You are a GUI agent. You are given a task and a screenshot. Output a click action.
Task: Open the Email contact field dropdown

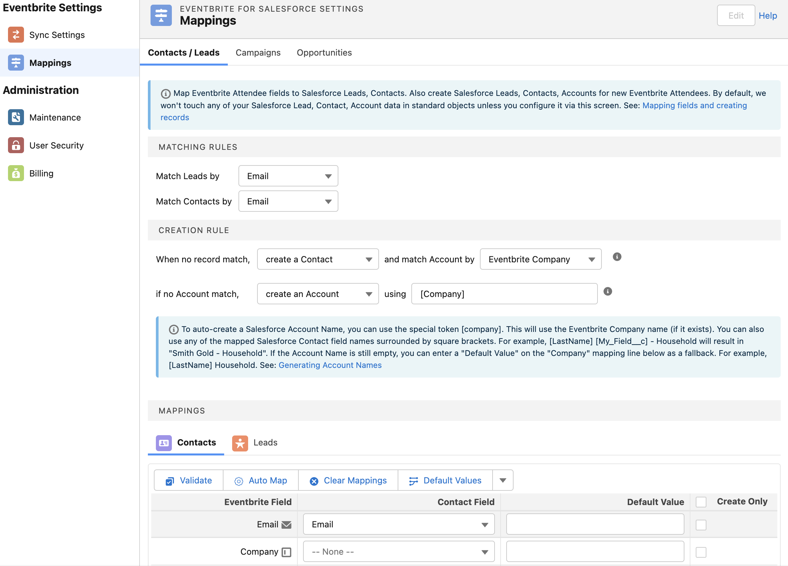click(x=399, y=524)
